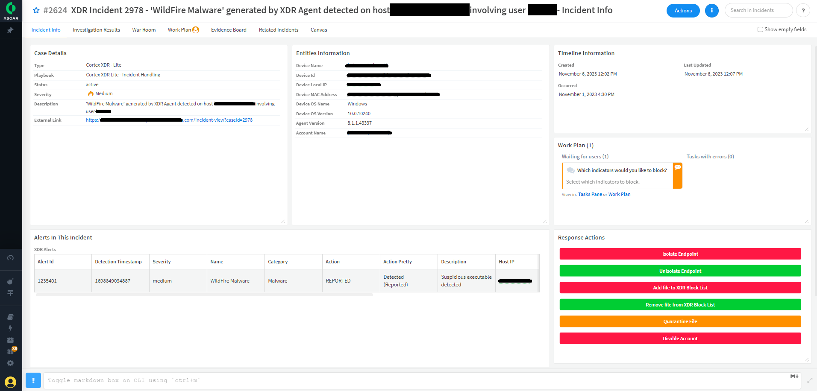Image resolution: width=817 pixels, height=391 pixels.
Task: Click the Host IP column header
Action: pyautogui.click(x=517, y=262)
